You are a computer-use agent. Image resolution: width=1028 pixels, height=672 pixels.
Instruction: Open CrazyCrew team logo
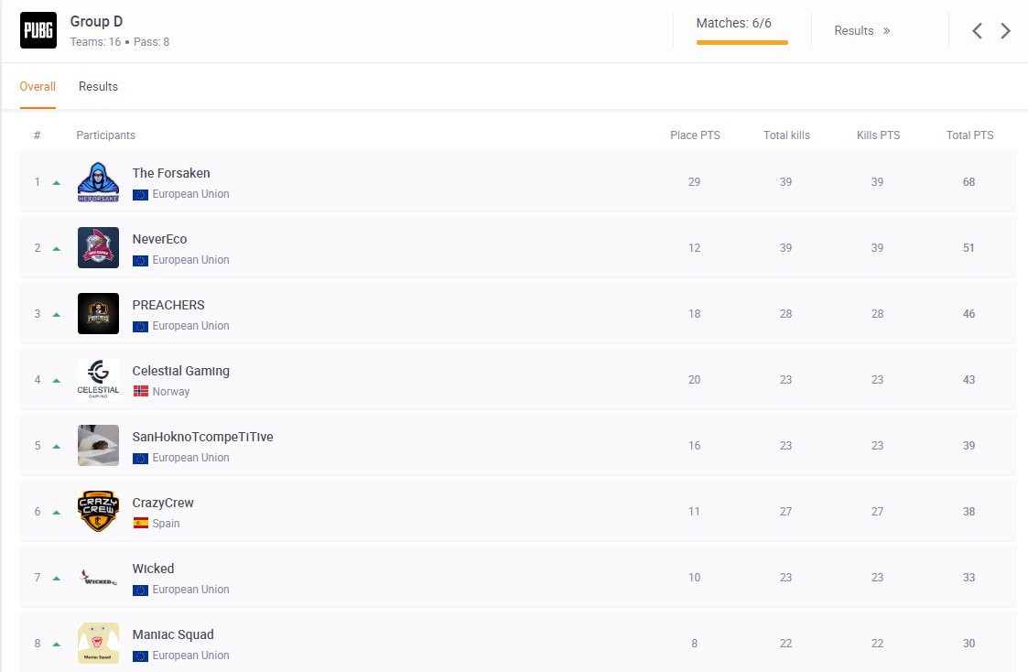click(x=98, y=512)
